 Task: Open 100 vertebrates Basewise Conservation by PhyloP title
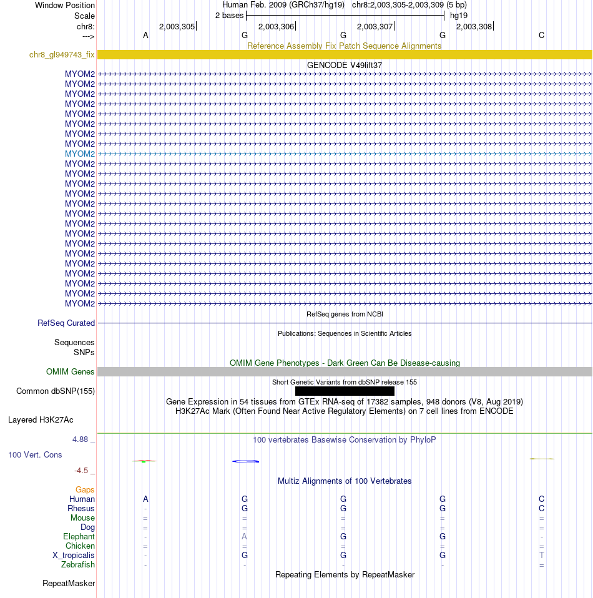click(x=345, y=440)
